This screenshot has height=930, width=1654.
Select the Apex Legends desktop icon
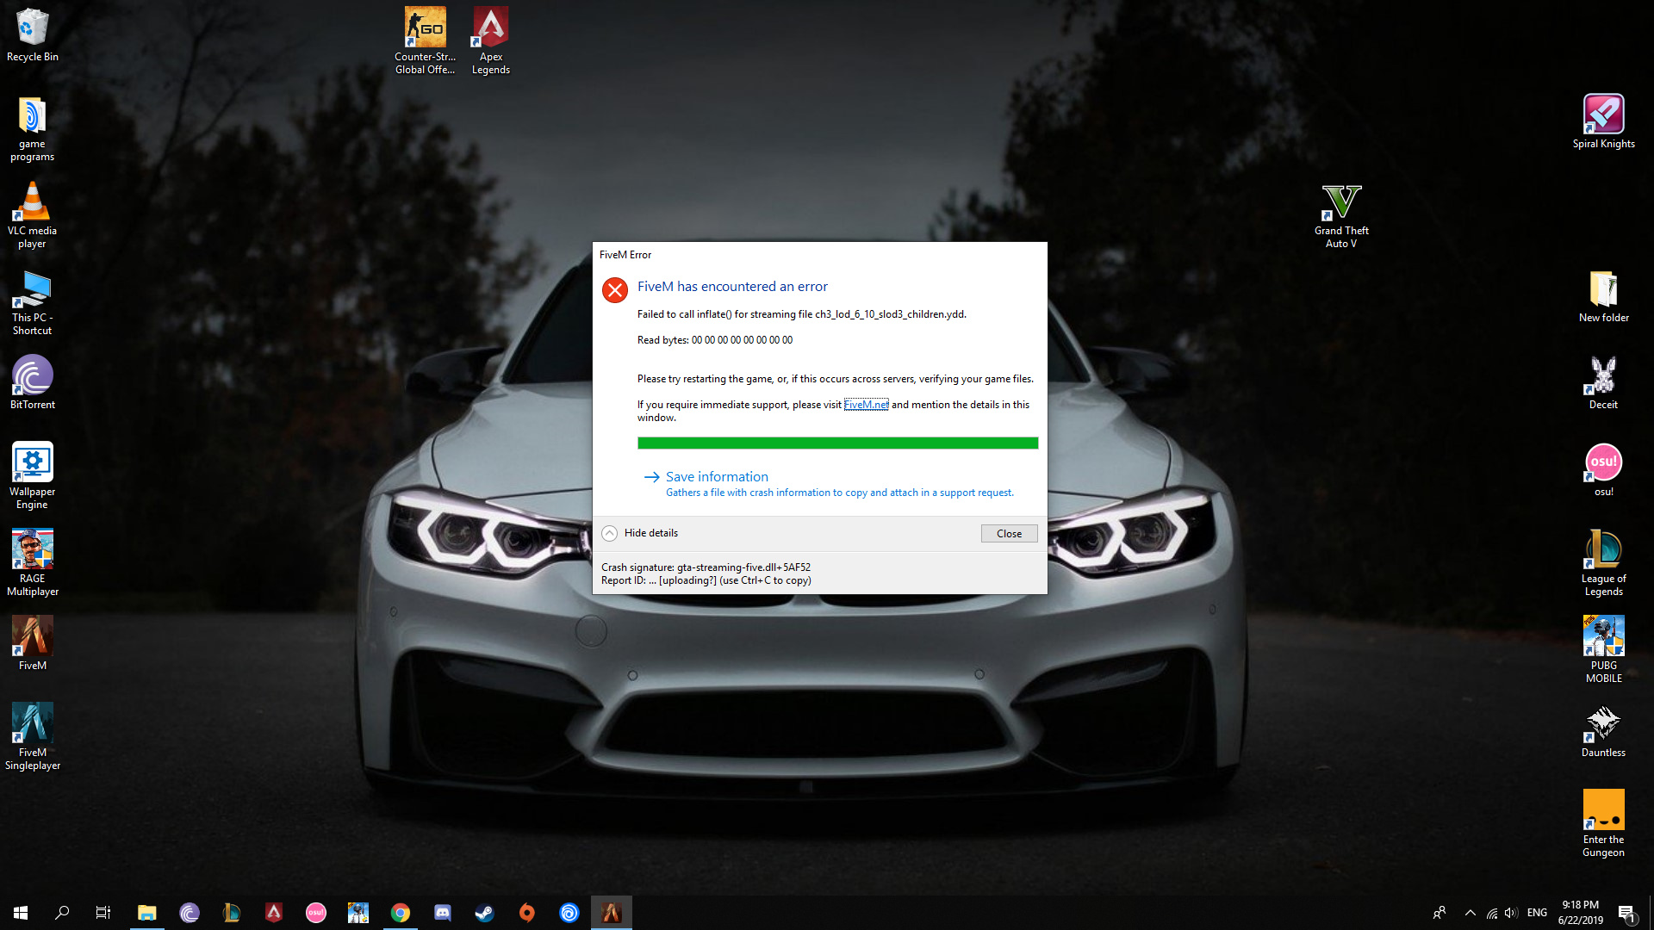click(491, 40)
